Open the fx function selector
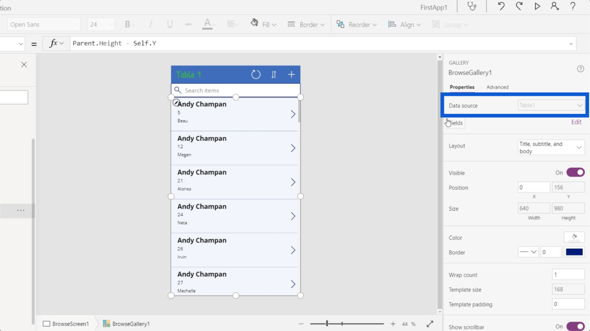Viewport: 590px width, 331px height. pos(56,43)
